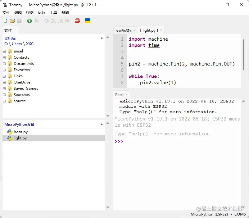Run current script with green play button
The image size is (249, 218).
coord(29,21)
